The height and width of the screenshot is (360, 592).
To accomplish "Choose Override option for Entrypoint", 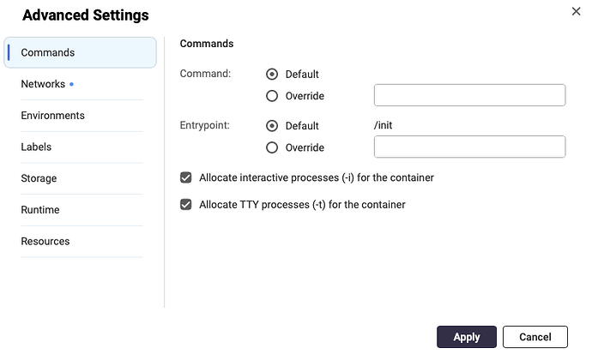I will tap(272, 147).
